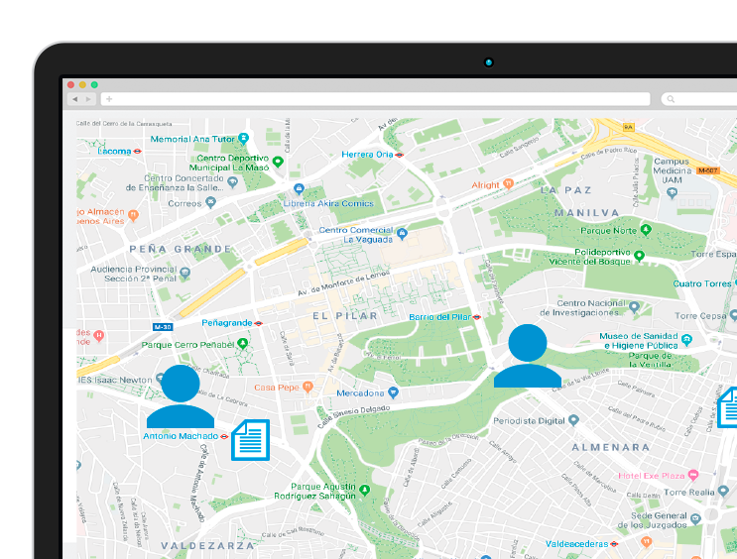Click Polideportivo Vicente del Bosque pin
The height and width of the screenshot is (559, 737).
(639, 256)
